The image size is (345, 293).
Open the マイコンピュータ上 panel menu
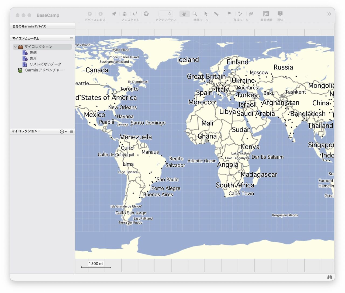[71, 38]
